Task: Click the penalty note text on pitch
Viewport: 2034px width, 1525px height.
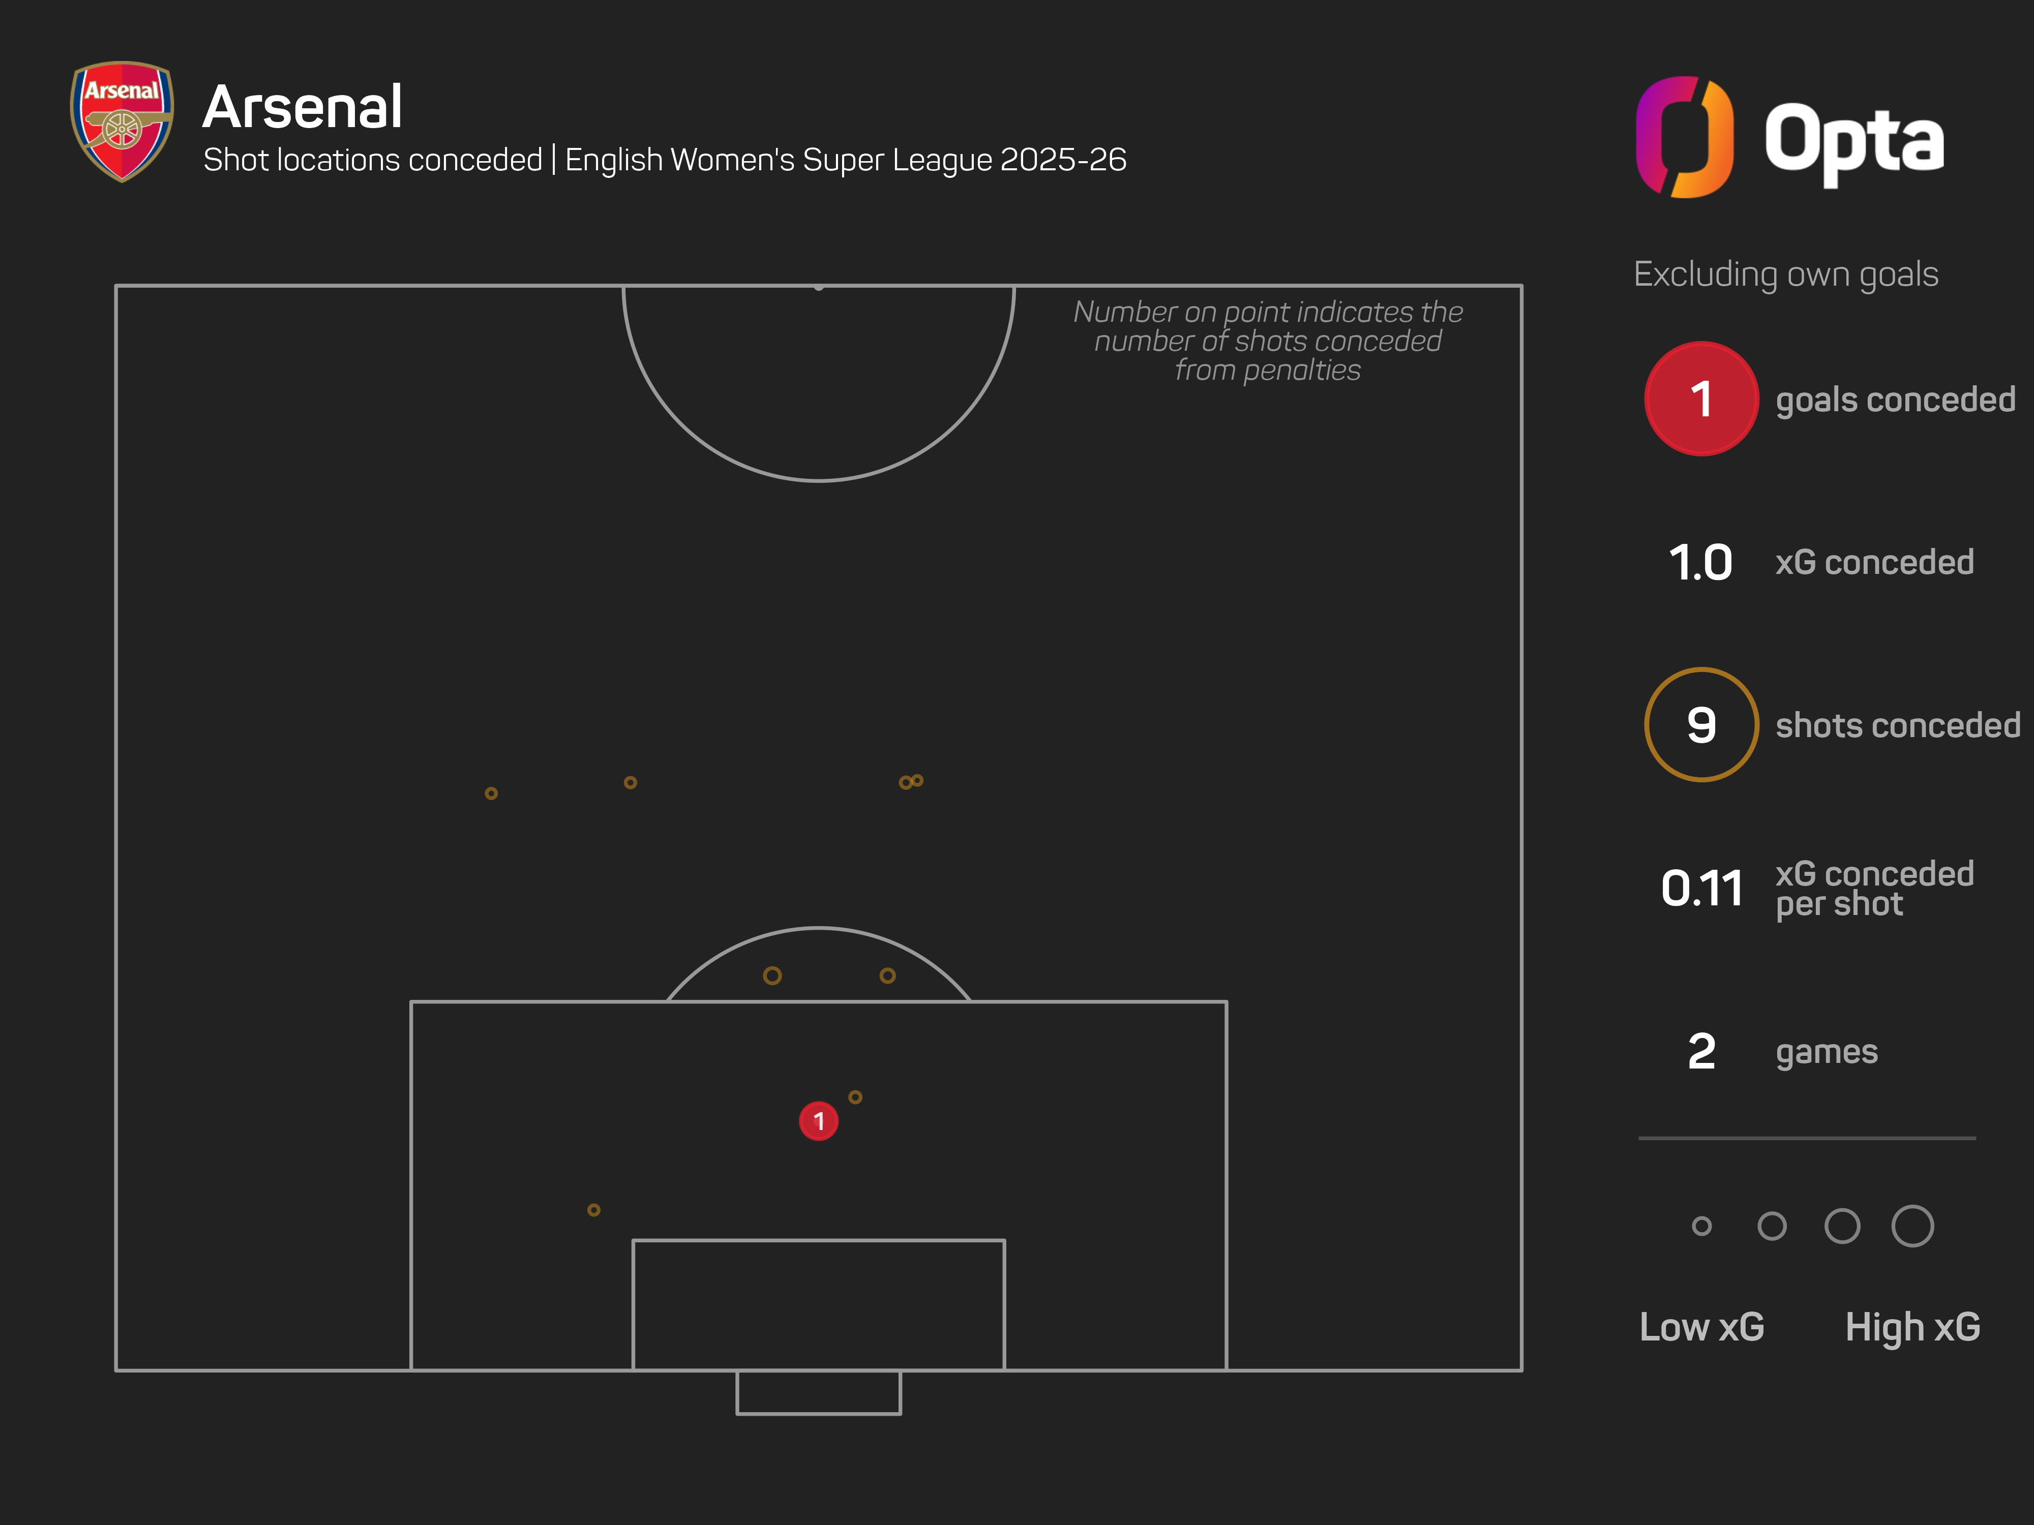Action: tap(1268, 341)
